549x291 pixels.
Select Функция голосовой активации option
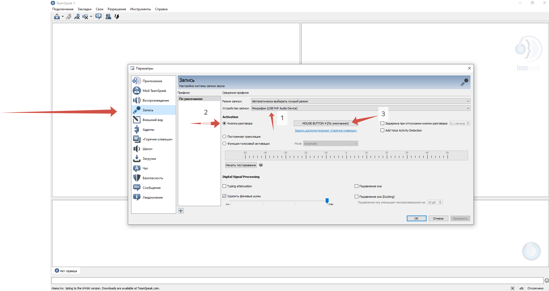(224, 144)
